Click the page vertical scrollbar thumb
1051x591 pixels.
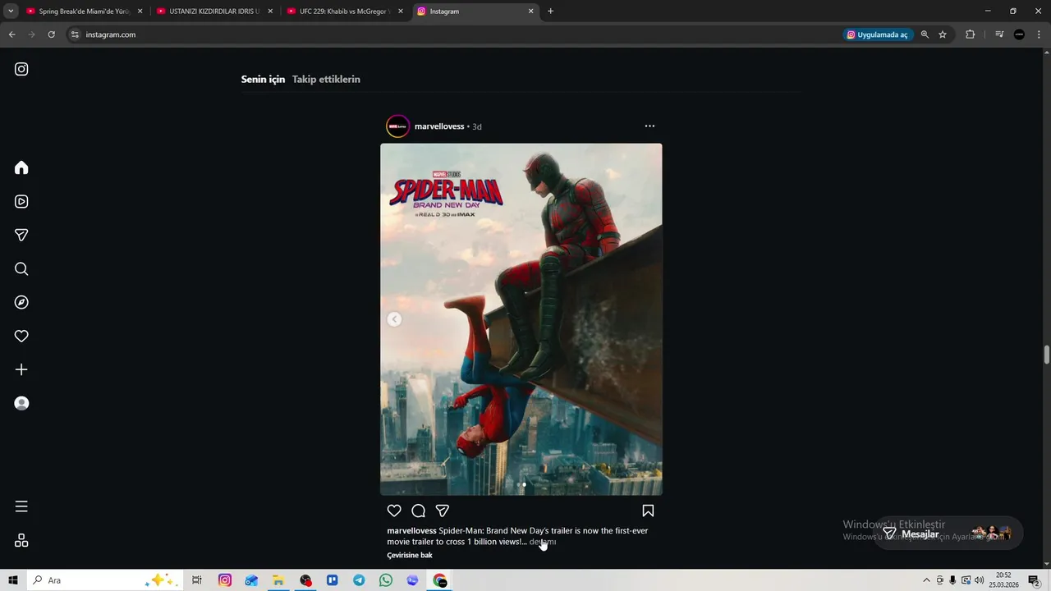pos(1046,355)
